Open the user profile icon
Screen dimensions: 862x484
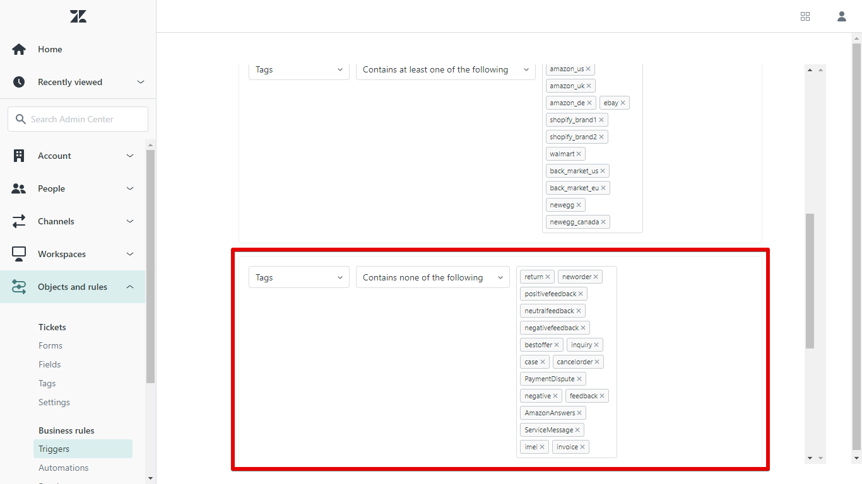pos(842,16)
